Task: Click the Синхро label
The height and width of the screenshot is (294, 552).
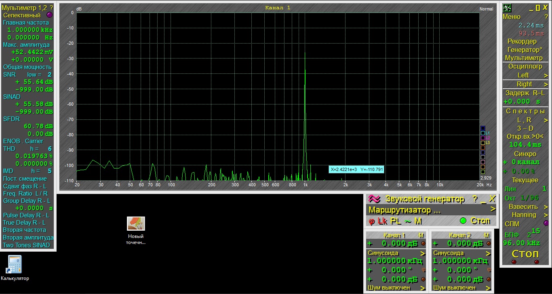Action: point(525,154)
